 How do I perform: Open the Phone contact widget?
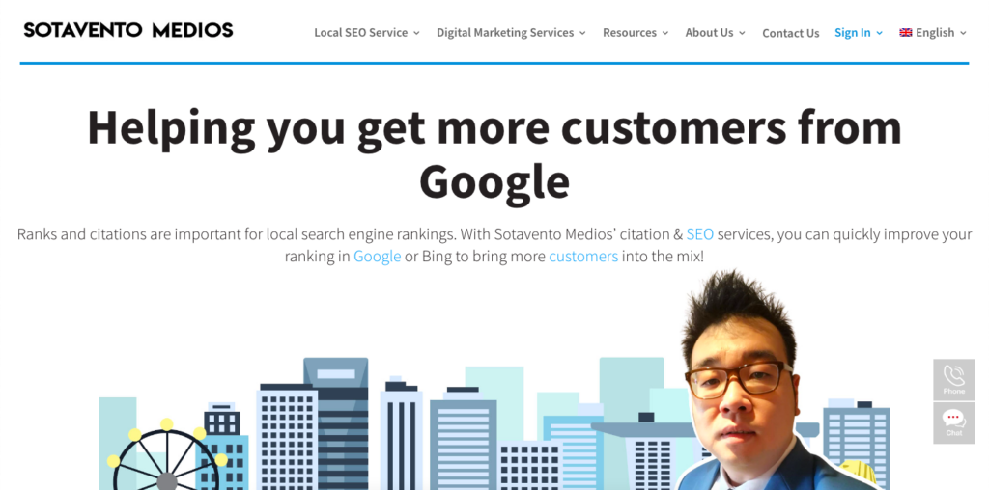(x=953, y=380)
